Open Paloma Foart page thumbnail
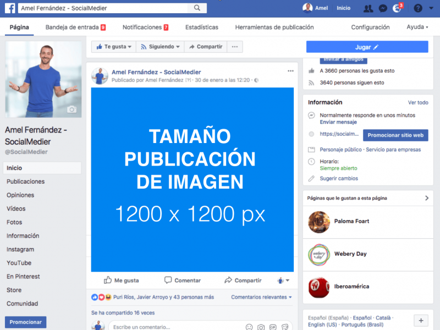This screenshot has width=440, height=330. (x=319, y=222)
